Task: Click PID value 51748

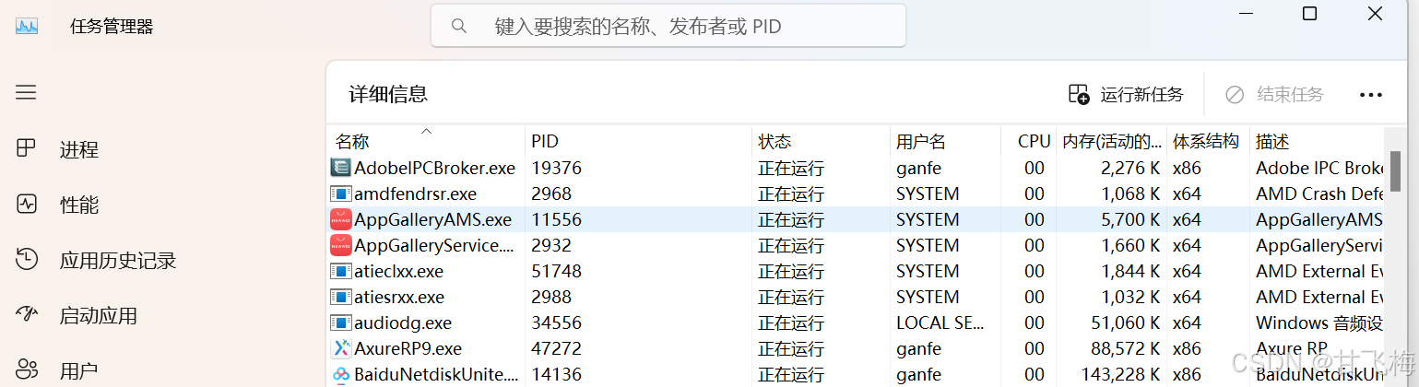Action: tap(556, 271)
